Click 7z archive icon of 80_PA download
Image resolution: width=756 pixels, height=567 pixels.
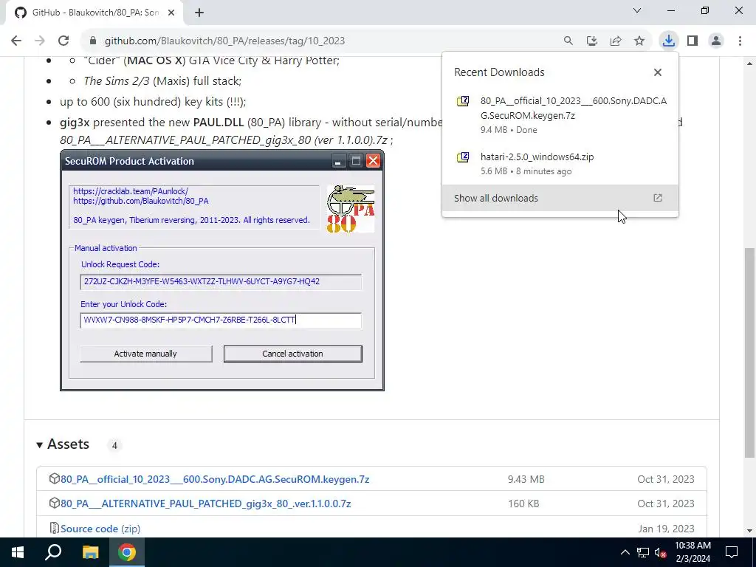[463, 101]
